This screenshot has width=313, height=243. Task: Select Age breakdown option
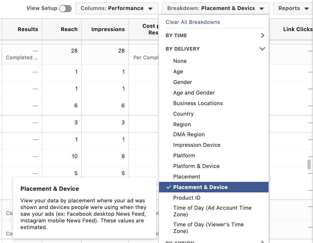pos(178,71)
